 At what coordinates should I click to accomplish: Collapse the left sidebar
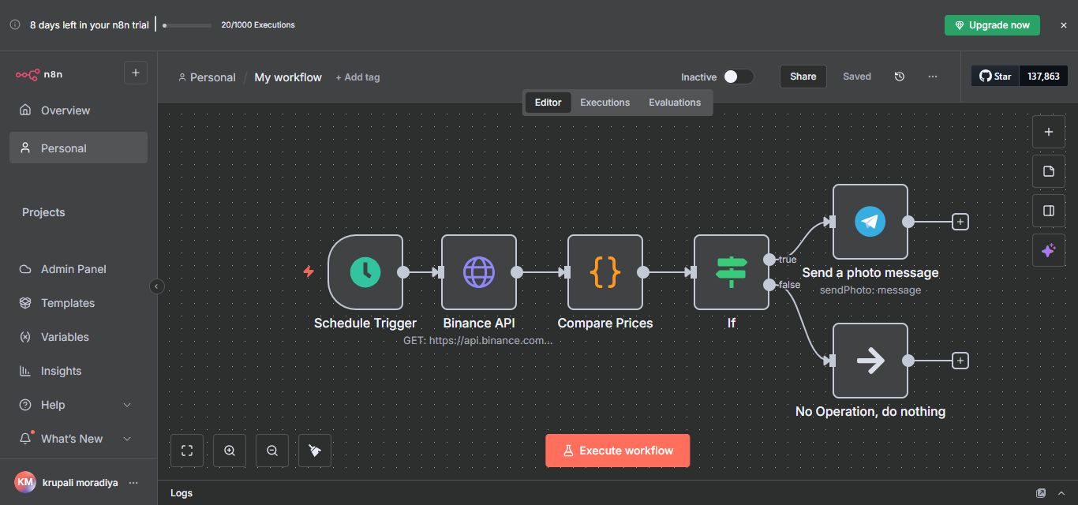tap(156, 286)
